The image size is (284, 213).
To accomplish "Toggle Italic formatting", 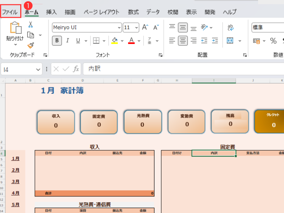I will [67, 41].
